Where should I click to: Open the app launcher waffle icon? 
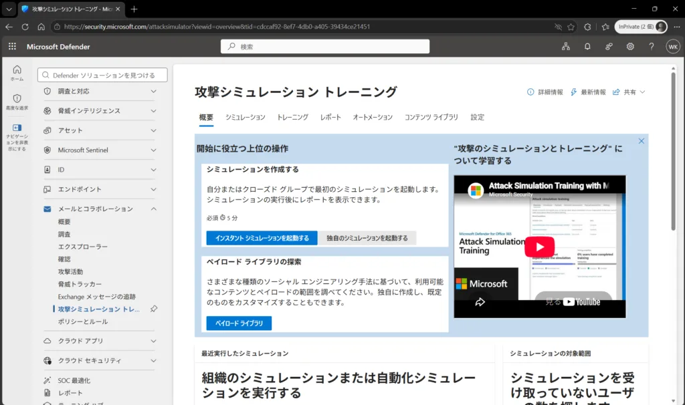click(x=12, y=46)
